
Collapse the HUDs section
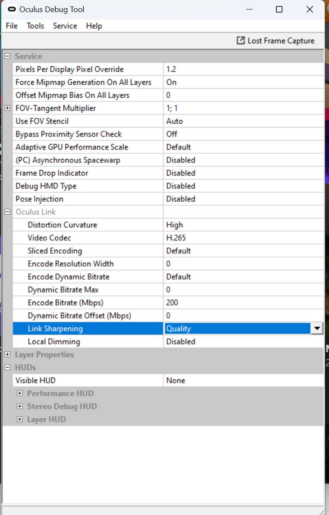click(7, 367)
